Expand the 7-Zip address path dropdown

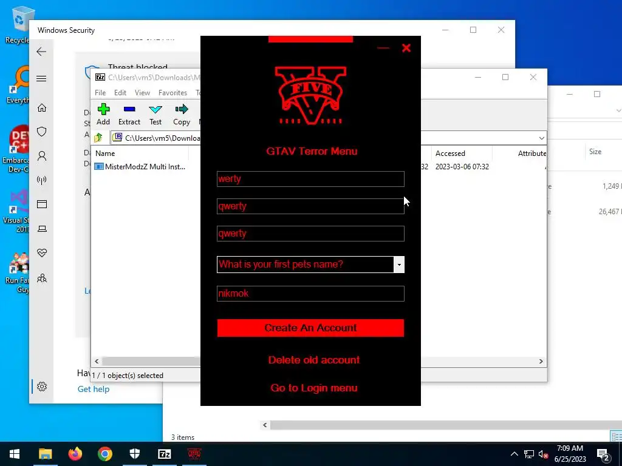pyautogui.click(x=541, y=138)
